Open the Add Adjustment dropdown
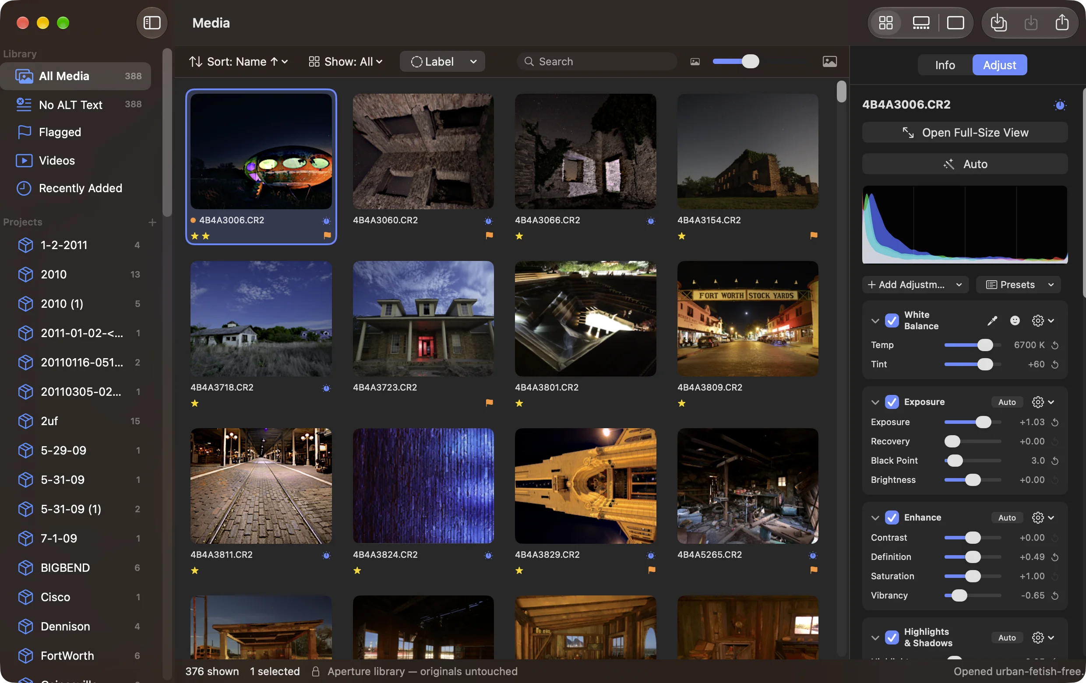1086x683 pixels. coord(915,285)
